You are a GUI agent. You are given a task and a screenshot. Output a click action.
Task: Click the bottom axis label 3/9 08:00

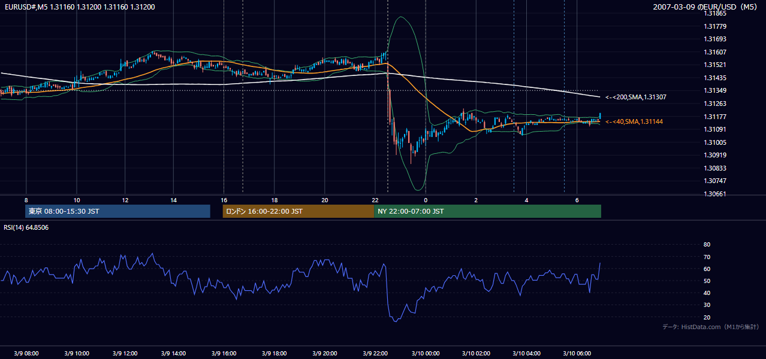tap(26, 353)
